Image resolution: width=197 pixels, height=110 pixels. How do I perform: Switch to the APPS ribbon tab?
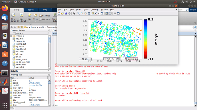click(45, 10)
